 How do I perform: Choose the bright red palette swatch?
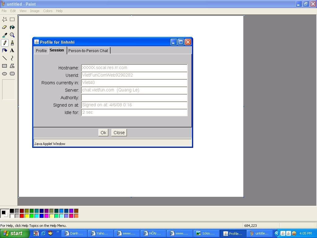pos(22,216)
